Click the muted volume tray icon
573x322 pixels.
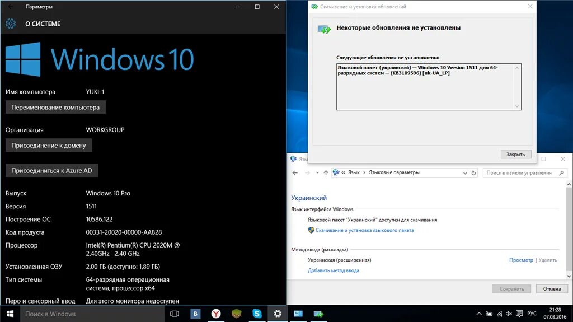pos(509,314)
